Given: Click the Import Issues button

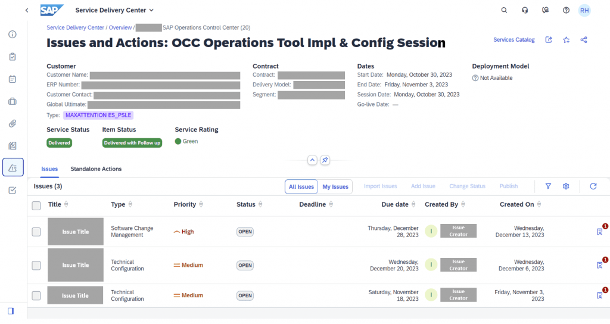Looking at the screenshot, I should 381,186.
